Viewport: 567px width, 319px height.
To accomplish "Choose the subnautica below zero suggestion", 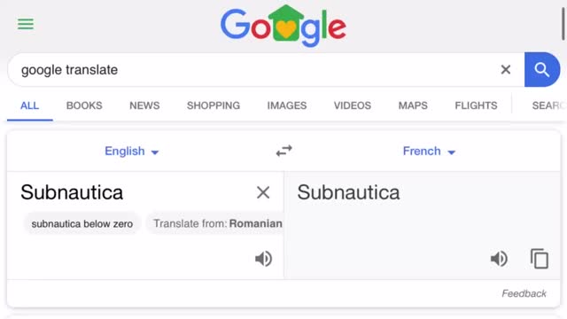I will 82,224.
